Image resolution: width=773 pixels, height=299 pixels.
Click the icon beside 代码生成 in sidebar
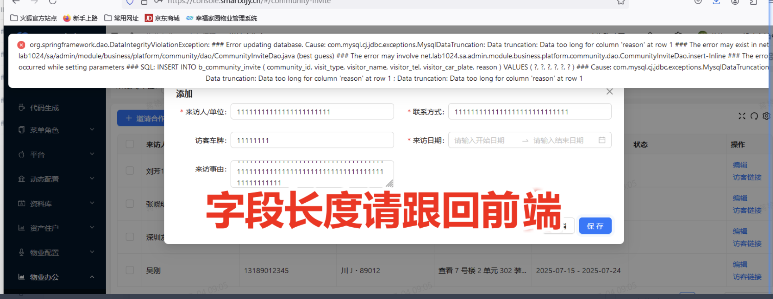click(x=22, y=107)
